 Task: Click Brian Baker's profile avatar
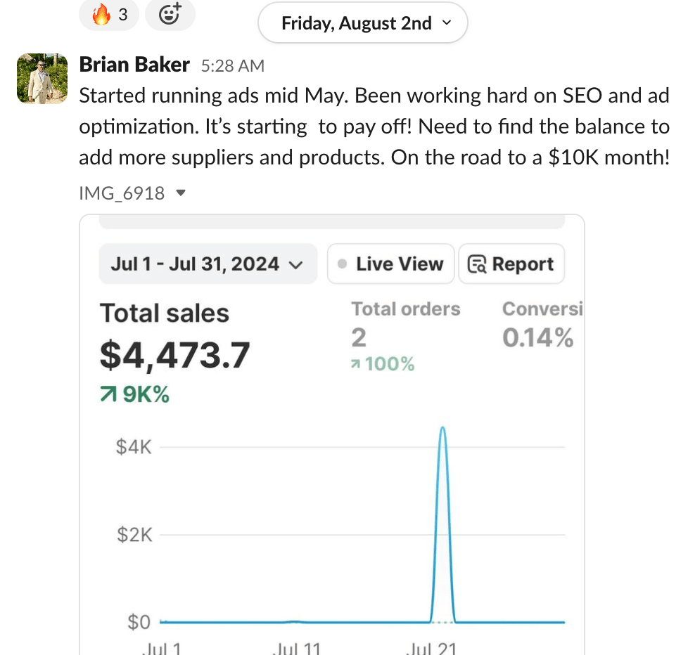pyautogui.click(x=42, y=78)
